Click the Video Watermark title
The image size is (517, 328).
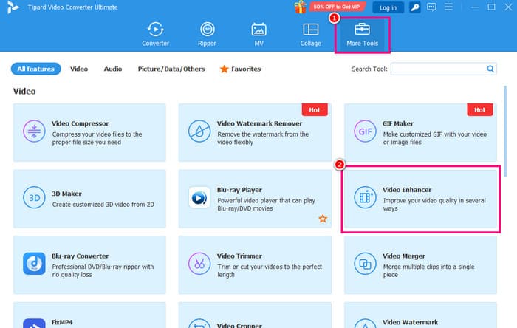[411, 322]
